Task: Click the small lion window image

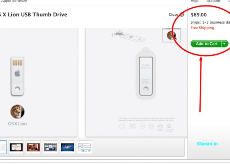Action: (171, 35)
